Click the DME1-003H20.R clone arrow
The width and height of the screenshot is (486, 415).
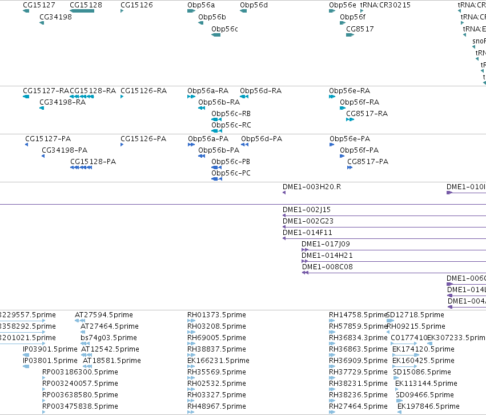tap(284, 193)
